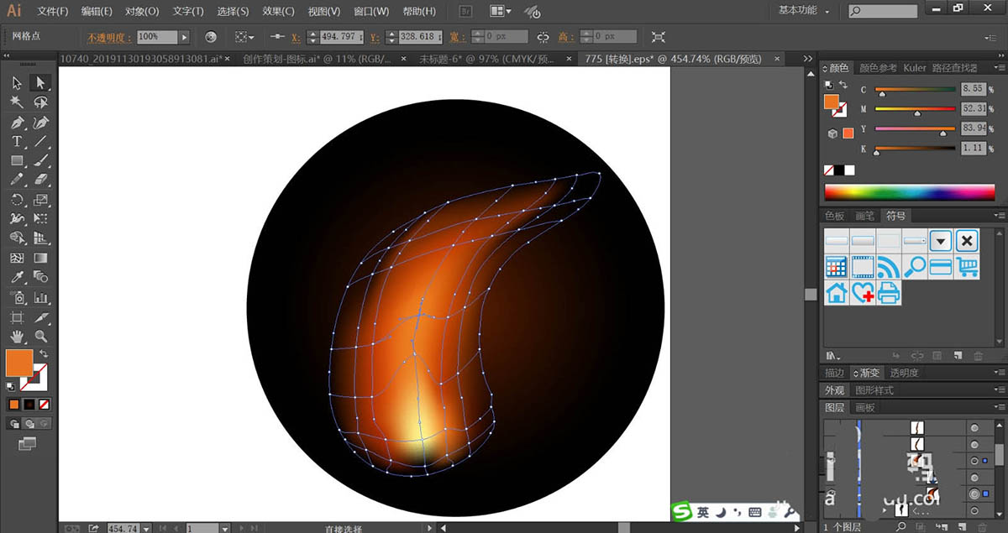This screenshot has height=533, width=1008.
Task: Select the Paintbrush tool
Action: [40, 160]
